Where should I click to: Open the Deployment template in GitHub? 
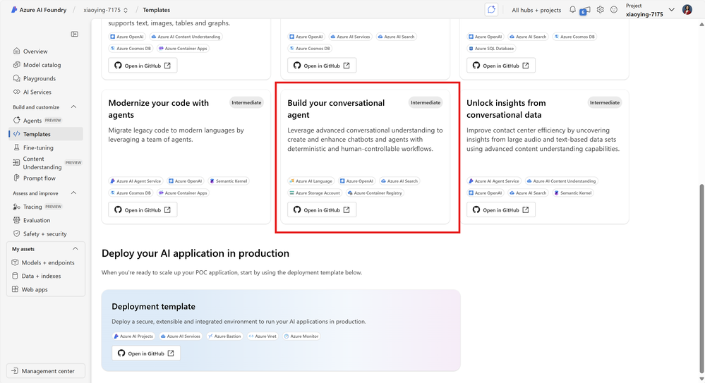coord(146,353)
